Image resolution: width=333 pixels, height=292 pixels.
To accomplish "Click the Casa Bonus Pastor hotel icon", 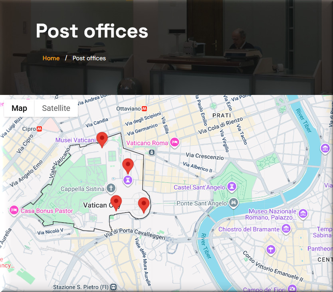I will coord(14,210).
